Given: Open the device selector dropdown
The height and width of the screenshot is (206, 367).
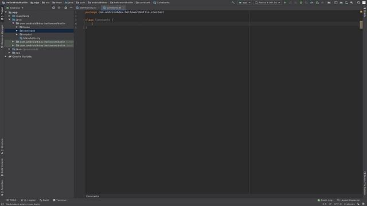Looking at the screenshot, I should click(x=268, y=2).
